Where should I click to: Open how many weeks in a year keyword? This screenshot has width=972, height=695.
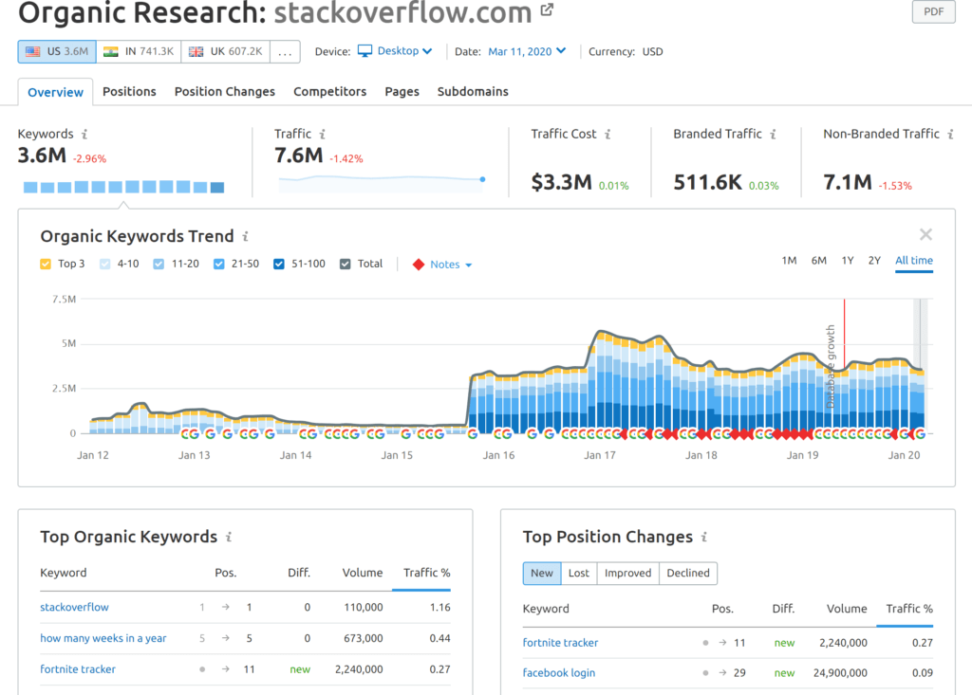pos(103,638)
